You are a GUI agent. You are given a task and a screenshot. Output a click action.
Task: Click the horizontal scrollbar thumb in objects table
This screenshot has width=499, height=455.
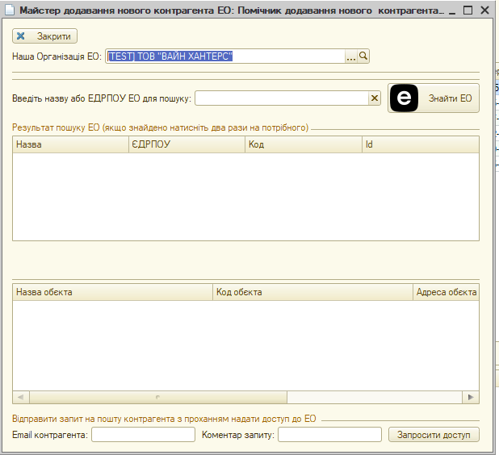[158, 397]
